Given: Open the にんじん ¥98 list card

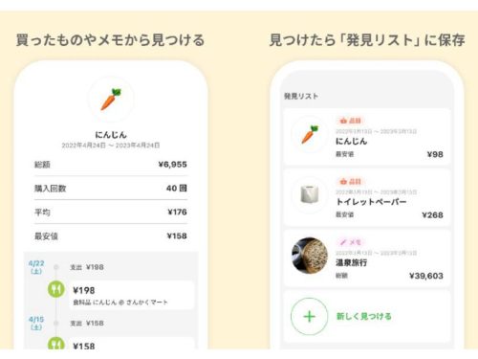Looking at the screenshot, I should click(366, 137).
